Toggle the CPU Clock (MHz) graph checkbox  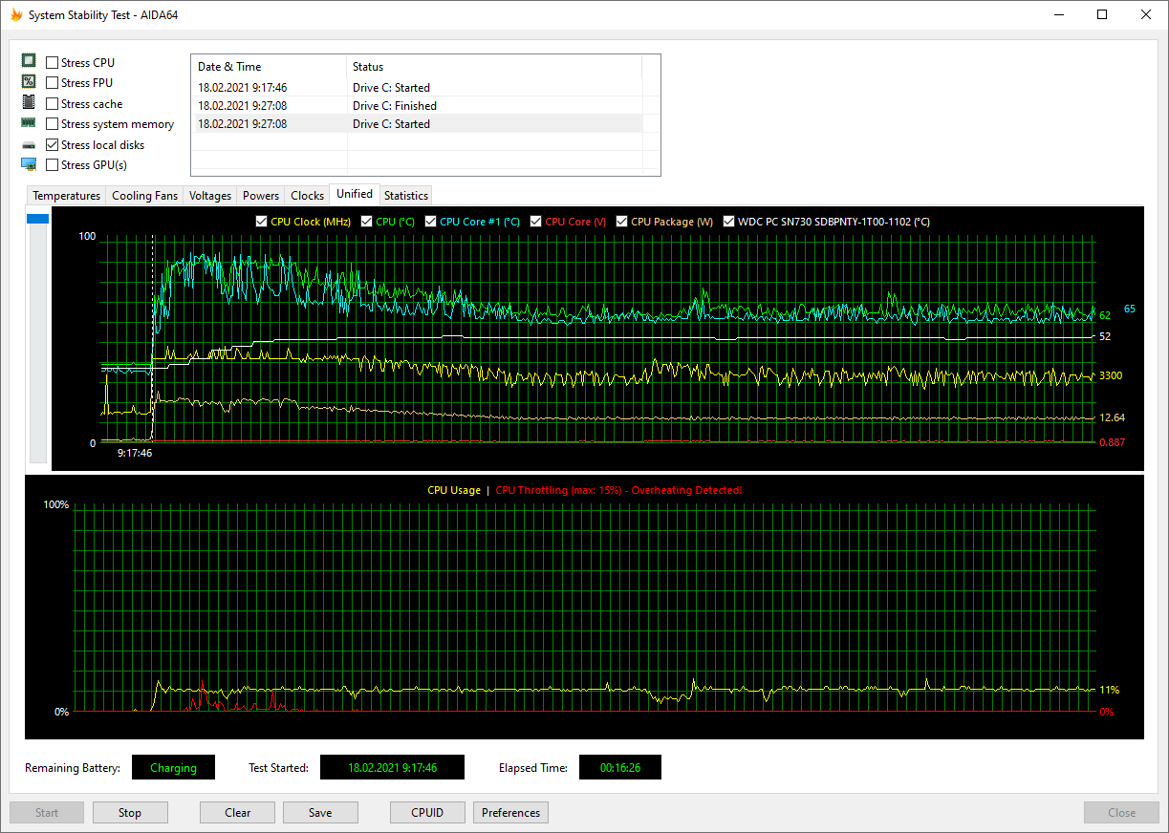262,222
